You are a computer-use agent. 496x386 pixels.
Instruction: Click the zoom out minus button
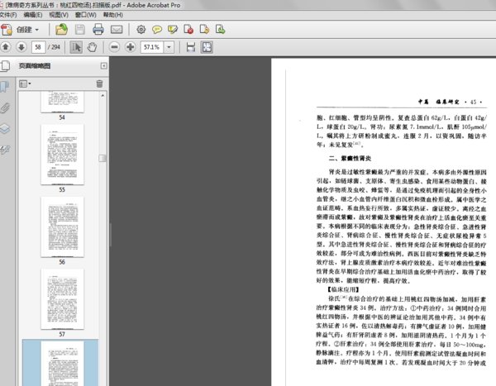point(114,47)
